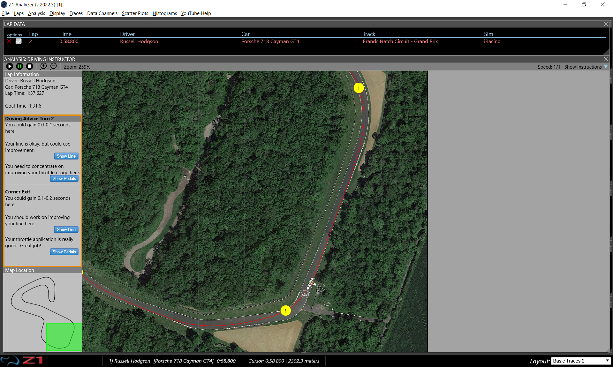The image size is (613, 367).
Task: Click the 0.9 marker on the track
Action: pyautogui.click(x=305, y=294)
